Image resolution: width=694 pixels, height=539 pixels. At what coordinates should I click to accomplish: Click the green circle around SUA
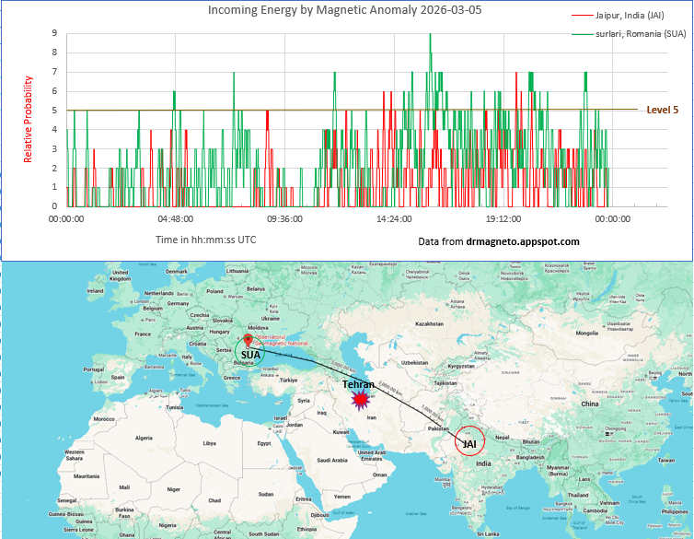(x=249, y=352)
